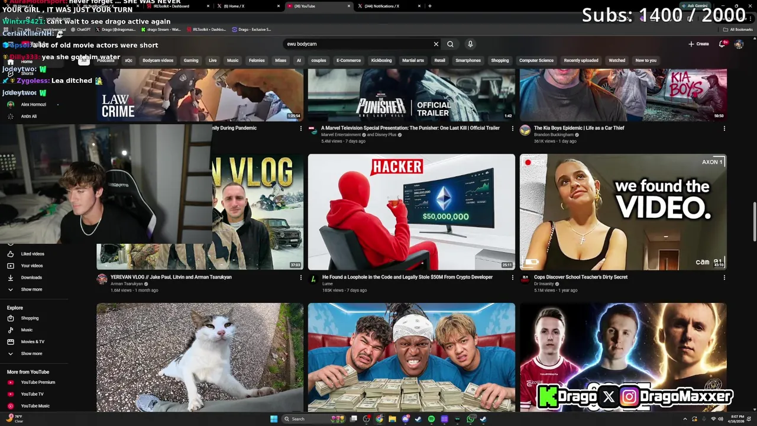This screenshot has width=757, height=426.
Task: Select the Kickboxing filter chip
Action: pos(381,60)
